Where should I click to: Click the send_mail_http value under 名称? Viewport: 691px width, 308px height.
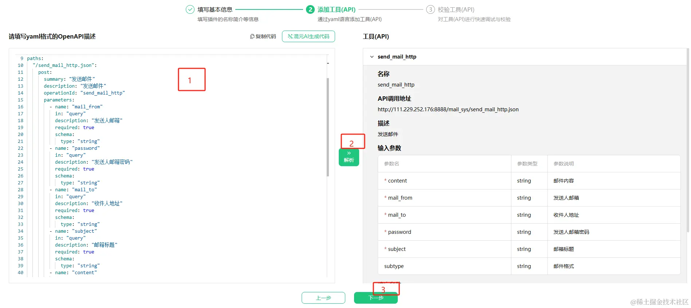click(396, 85)
